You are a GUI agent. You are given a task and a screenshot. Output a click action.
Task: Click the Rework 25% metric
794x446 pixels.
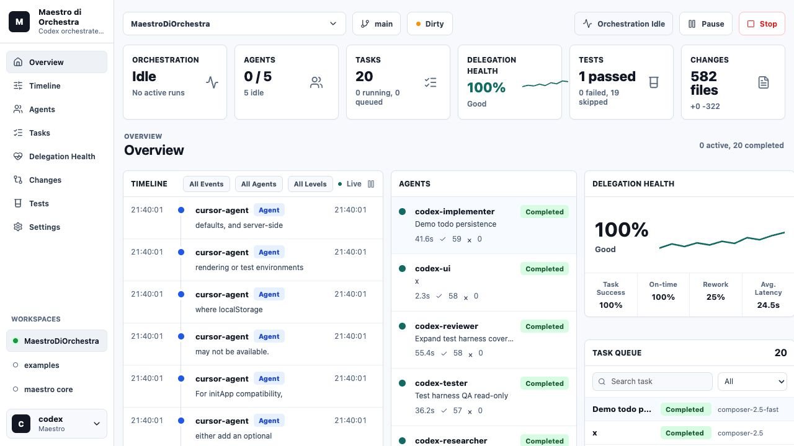[716, 295]
